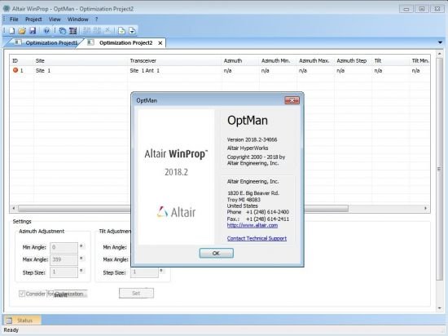Click the Contact Technical Support link
The height and width of the screenshot is (336, 448).
pyautogui.click(x=257, y=238)
